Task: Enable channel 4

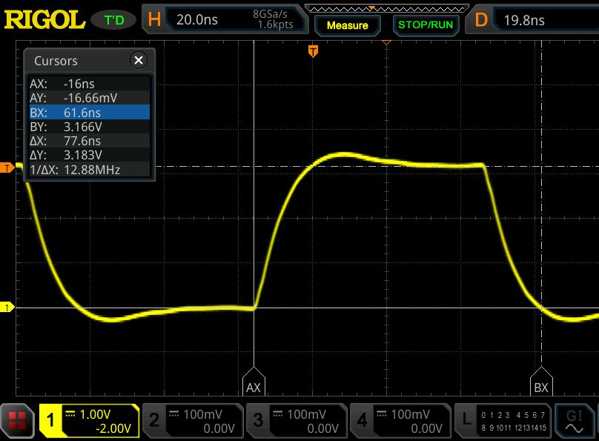Action: pos(400,421)
